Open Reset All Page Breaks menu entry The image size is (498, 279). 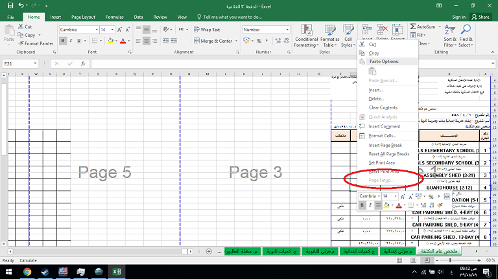coord(388,154)
